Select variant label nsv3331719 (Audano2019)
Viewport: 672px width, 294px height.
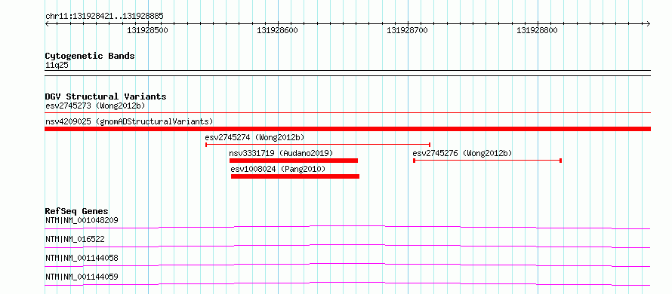(281, 153)
